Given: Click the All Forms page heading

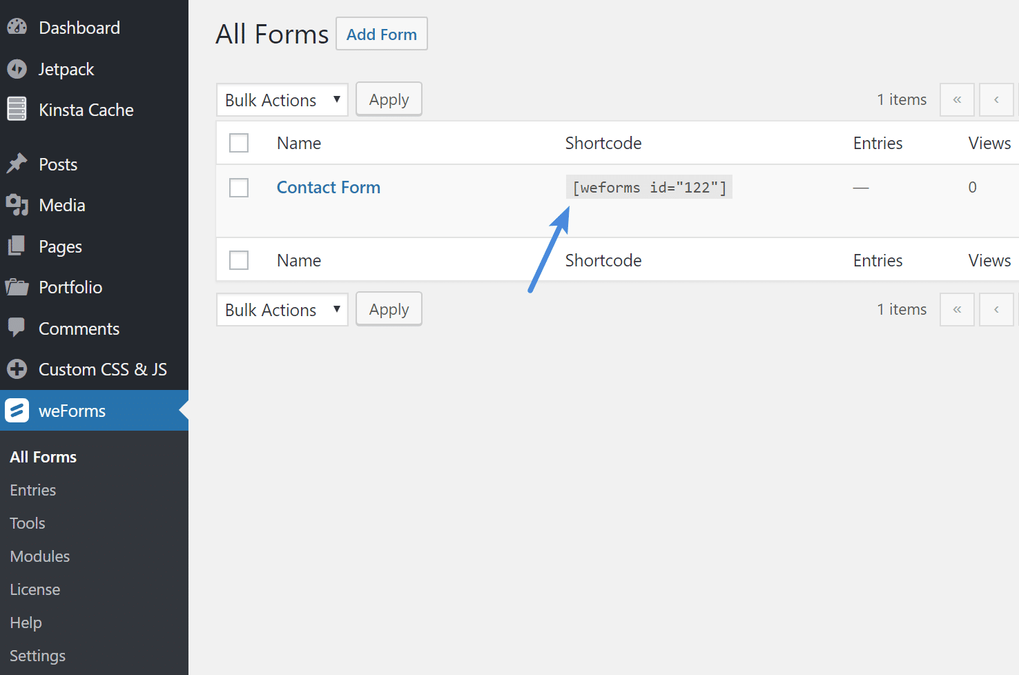Looking at the screenshot, I should click(272, 34).
